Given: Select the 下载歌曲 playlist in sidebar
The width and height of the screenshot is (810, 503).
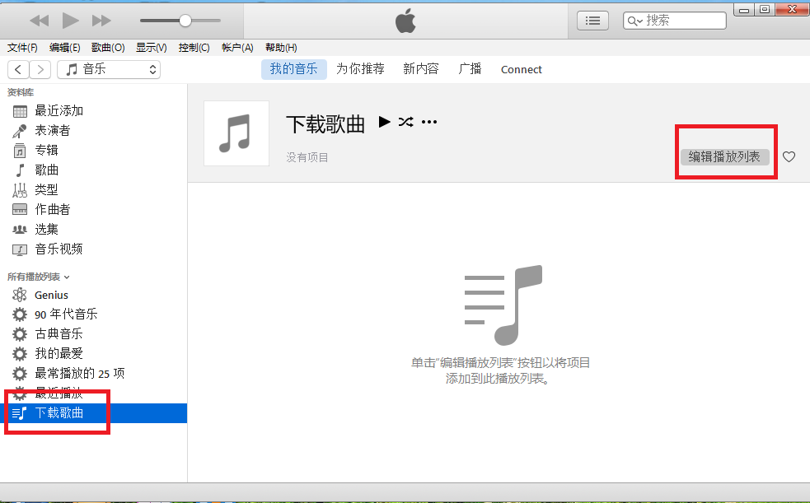Looking at the screenshot, I should 93,413.
